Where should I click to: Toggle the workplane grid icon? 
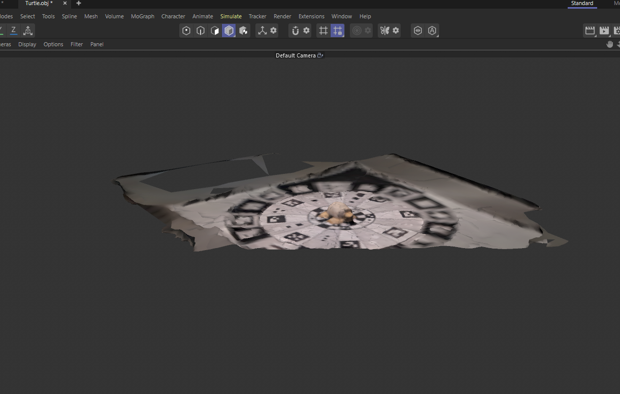[323, 31]
